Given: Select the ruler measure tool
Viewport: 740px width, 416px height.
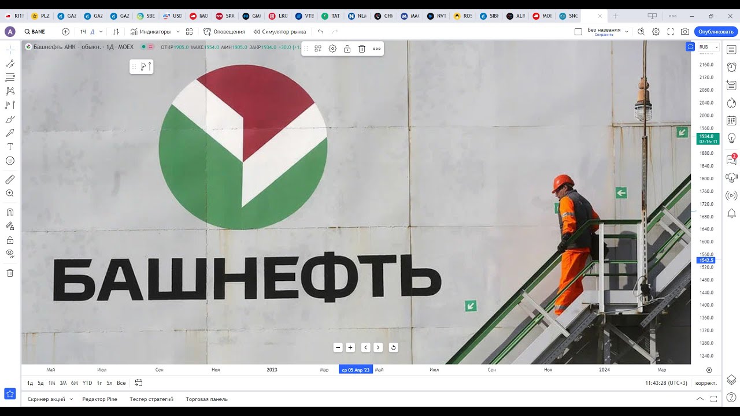Looking at the screenshot, I should tap(10, 180).
